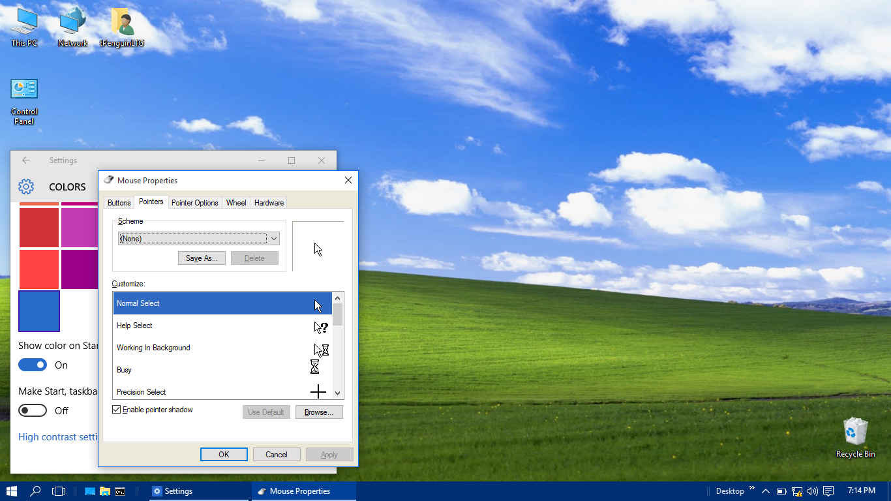Show hidden tray icons chevron
Viewport: 891px width, 501px height.
click(765, 491)
